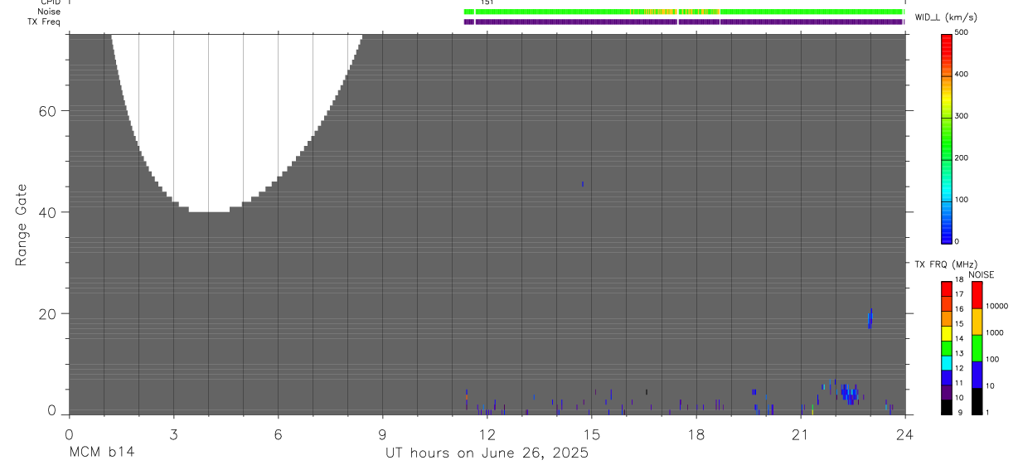The height and width of the screenshot is (470, 1018).
Task: Click the orange segment of NOISE colorbar
Action: [977, 322]
